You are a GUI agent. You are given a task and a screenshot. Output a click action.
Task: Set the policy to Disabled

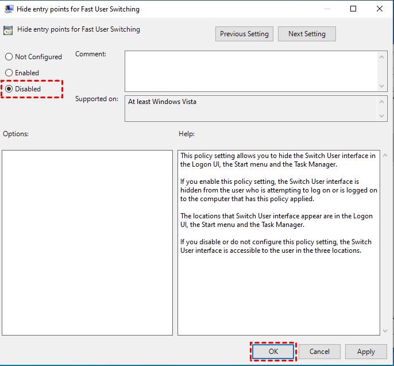click(9, 89)
